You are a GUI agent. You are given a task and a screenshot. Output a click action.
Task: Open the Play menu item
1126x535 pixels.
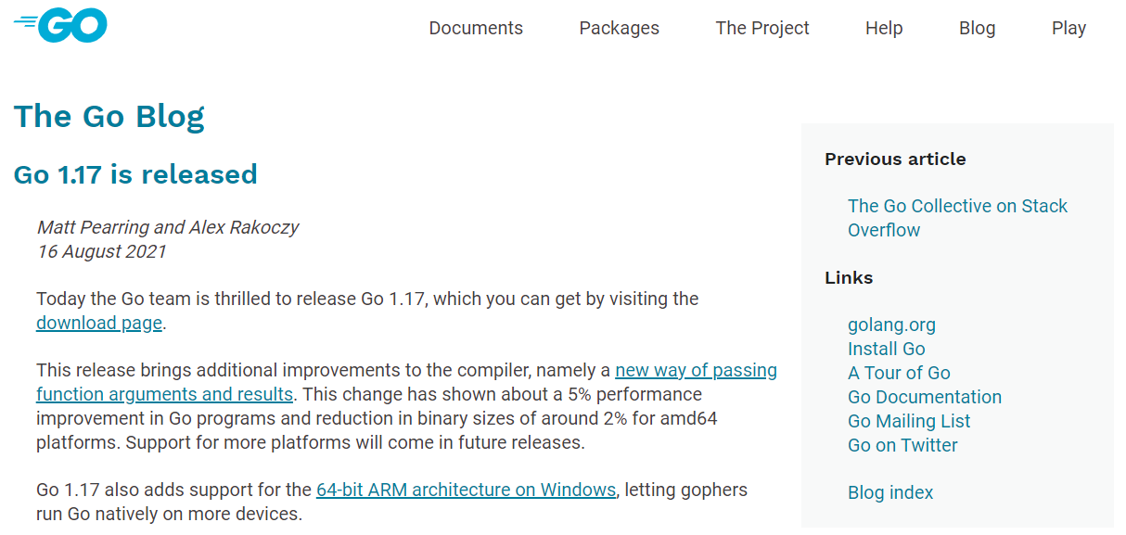[1068, 28]
